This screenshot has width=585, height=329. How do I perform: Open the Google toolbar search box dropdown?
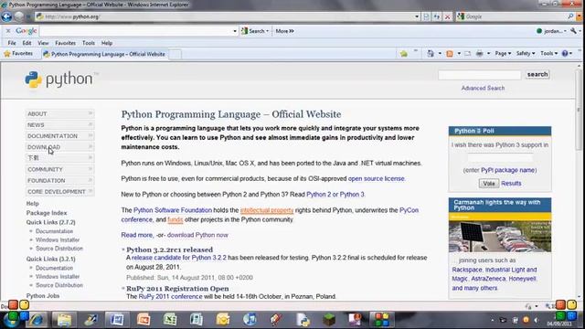235,31
